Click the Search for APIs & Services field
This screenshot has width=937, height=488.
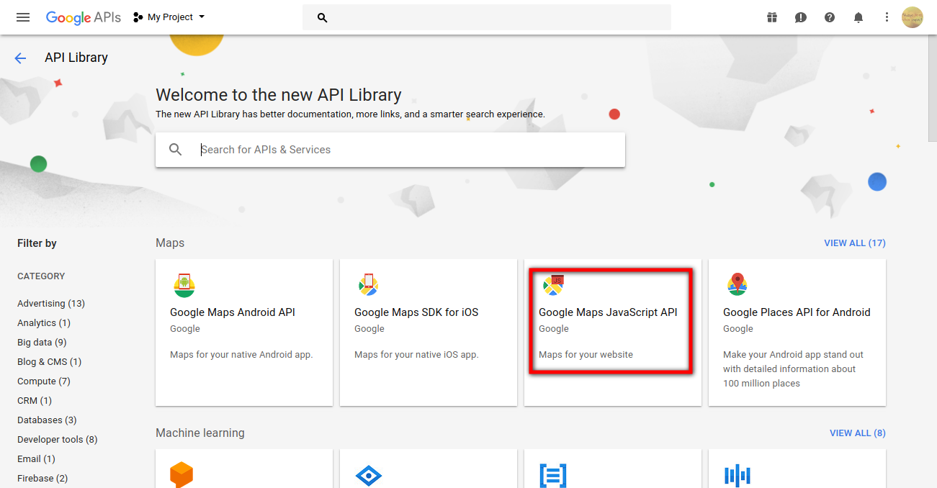click(x=390, y=150)
